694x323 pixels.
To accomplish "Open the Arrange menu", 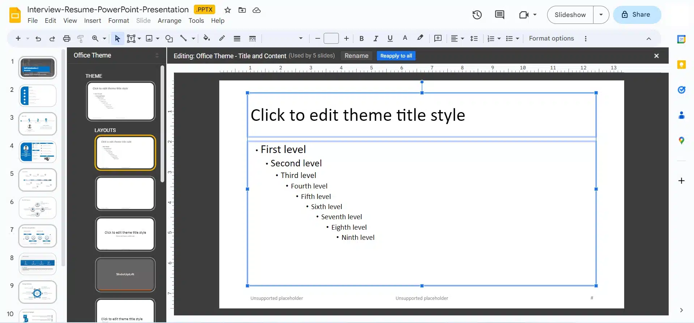I will click(169, 21).
